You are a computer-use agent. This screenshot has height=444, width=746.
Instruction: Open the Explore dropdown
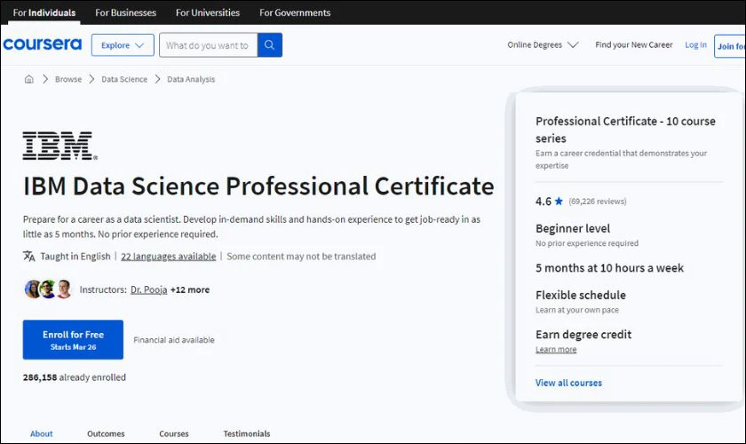[x=123, y=45]
